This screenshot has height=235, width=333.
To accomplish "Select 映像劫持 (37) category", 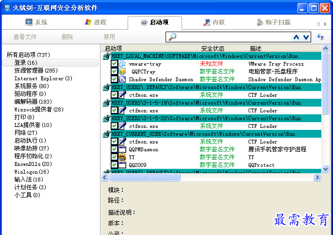I will click(32, 148).
